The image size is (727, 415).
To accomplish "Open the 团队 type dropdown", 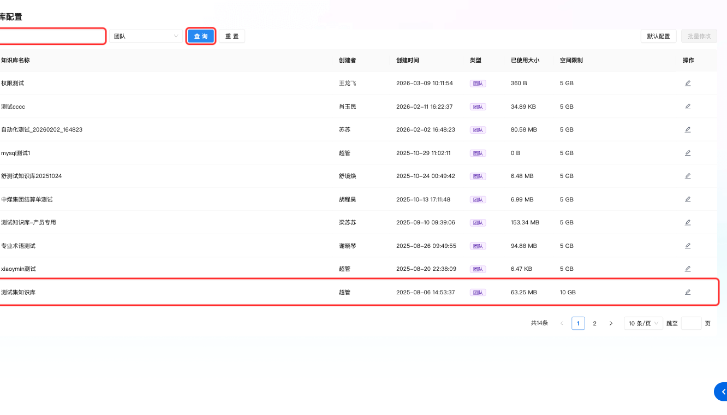I will pos(145,36).
